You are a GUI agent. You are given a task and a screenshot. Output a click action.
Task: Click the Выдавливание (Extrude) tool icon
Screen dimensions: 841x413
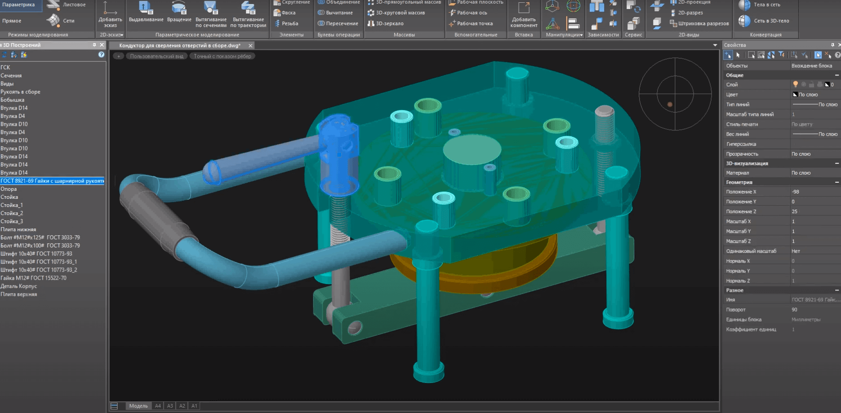point(146,8)
